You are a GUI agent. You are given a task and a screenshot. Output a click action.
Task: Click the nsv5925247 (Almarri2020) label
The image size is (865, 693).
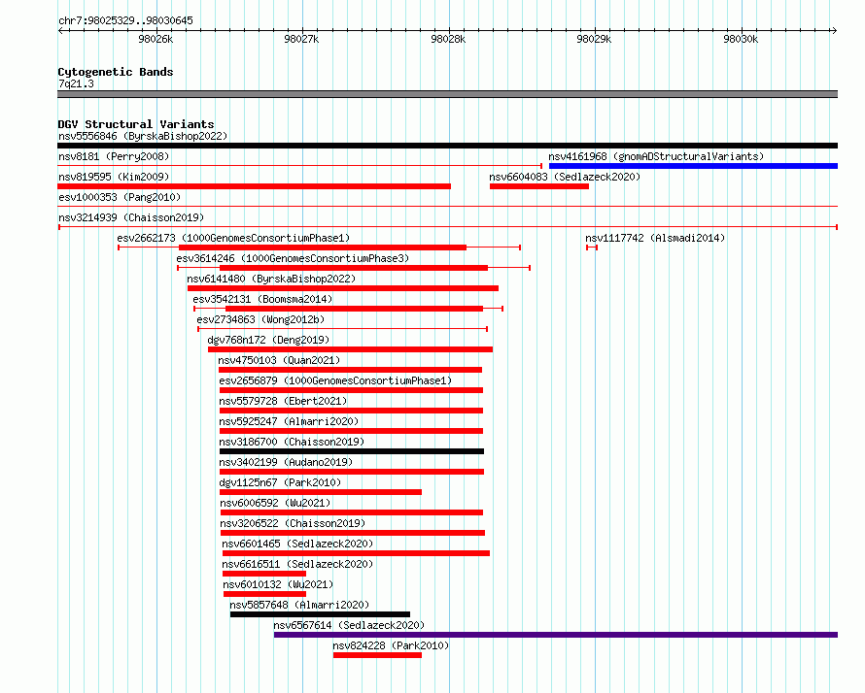coord(289,421)
